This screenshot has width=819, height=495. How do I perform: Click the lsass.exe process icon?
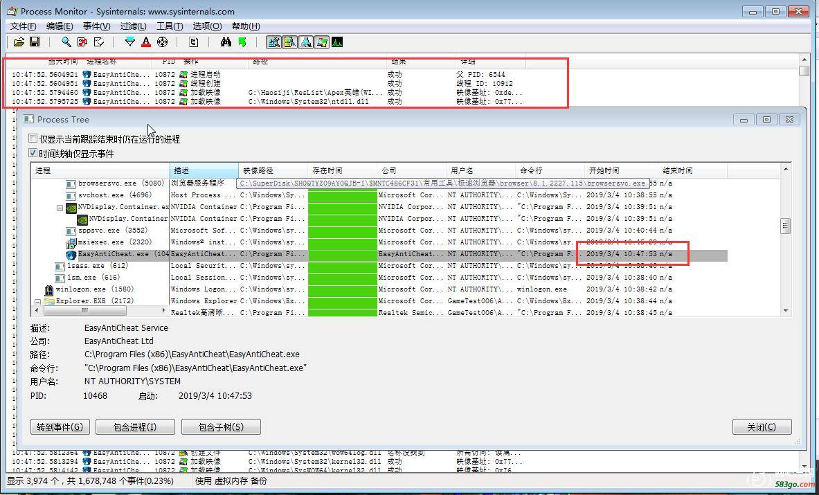pos(60,267)
